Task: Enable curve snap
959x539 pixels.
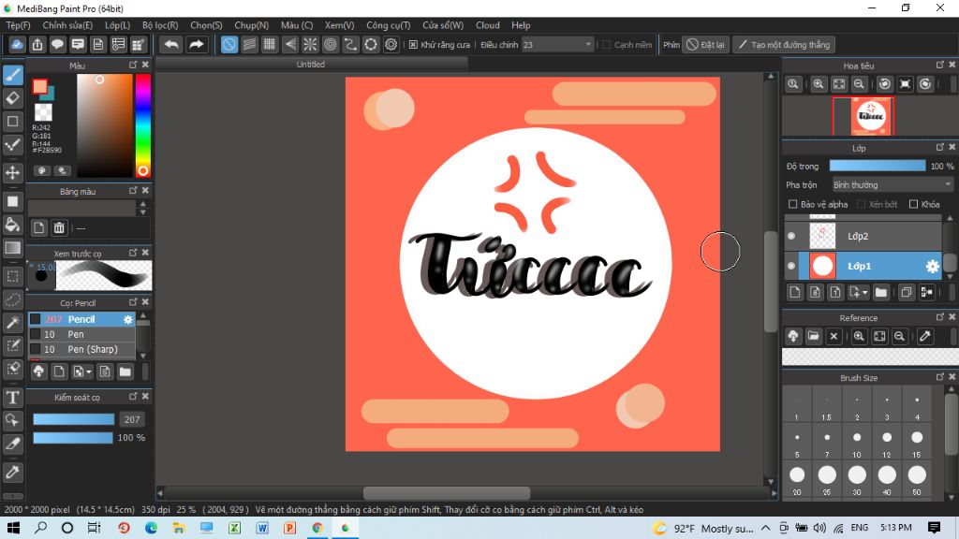Action: [350, 45]
